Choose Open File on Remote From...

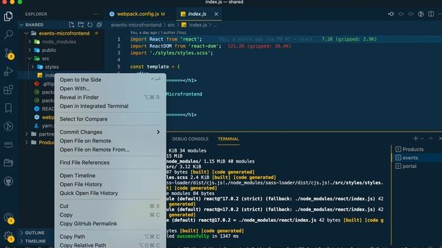pos(110,149)
